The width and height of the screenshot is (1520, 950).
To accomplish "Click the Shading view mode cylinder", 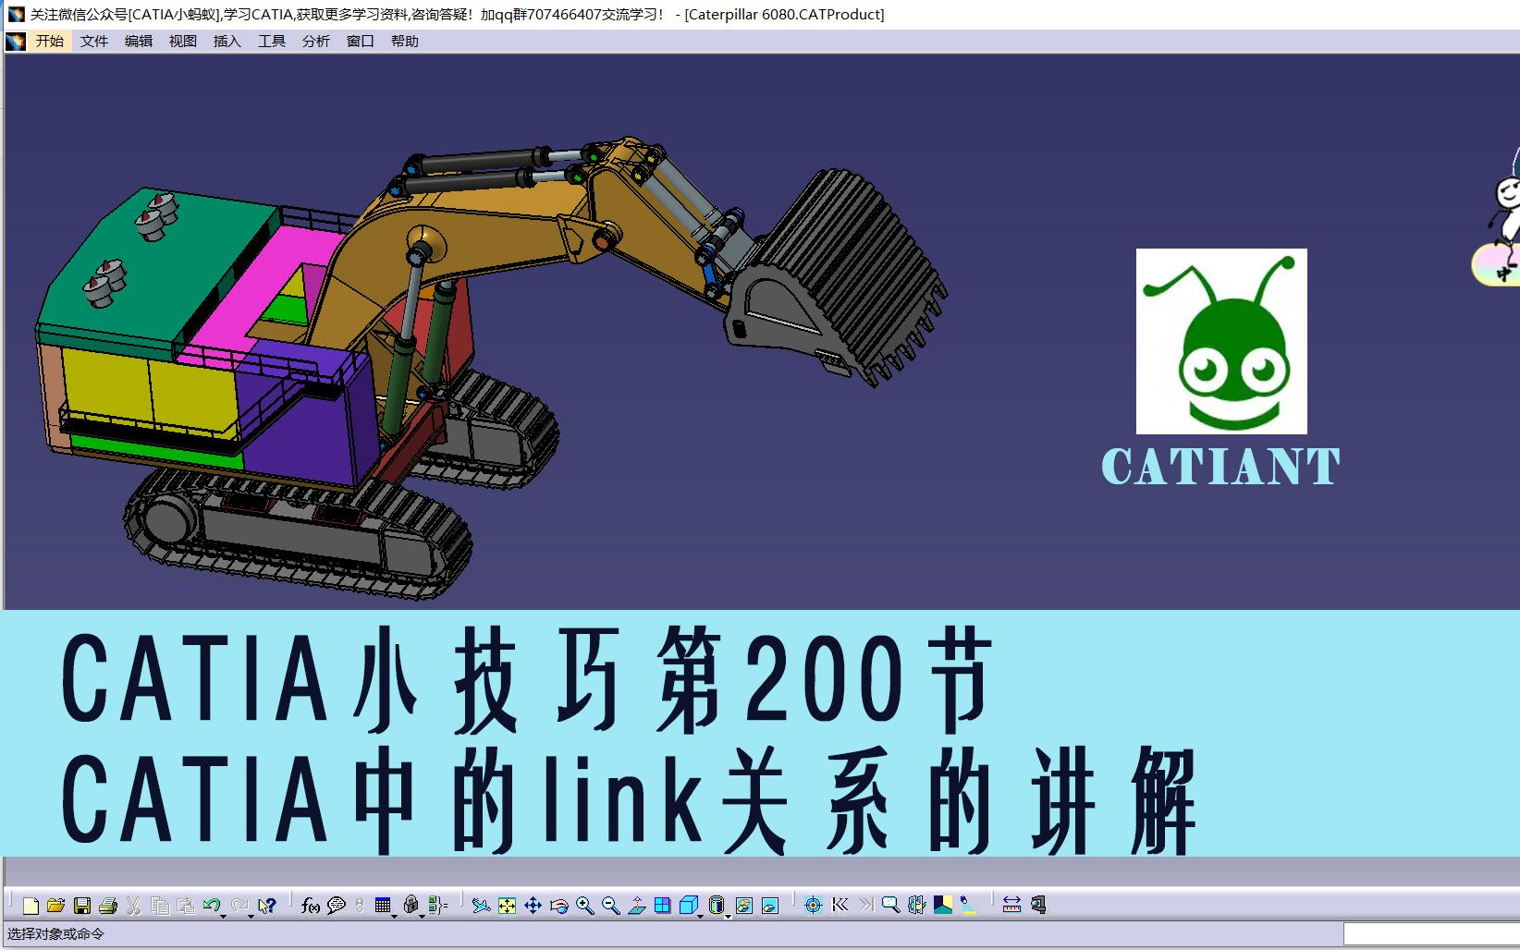I will coord(717,906).
